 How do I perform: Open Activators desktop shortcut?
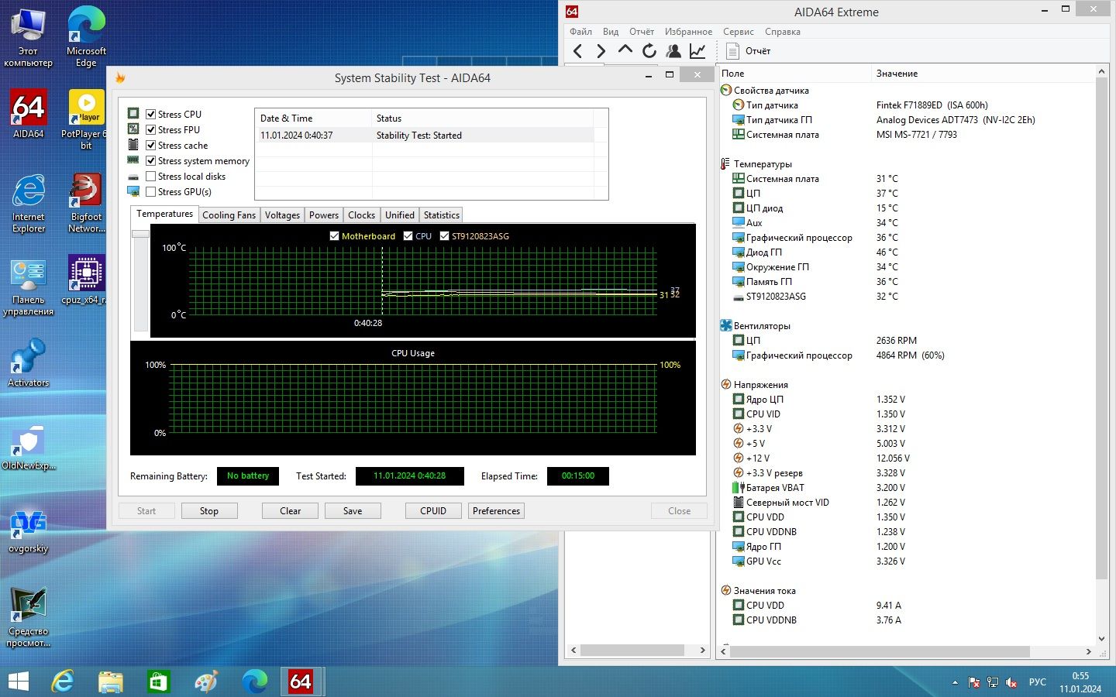[29, 363]
